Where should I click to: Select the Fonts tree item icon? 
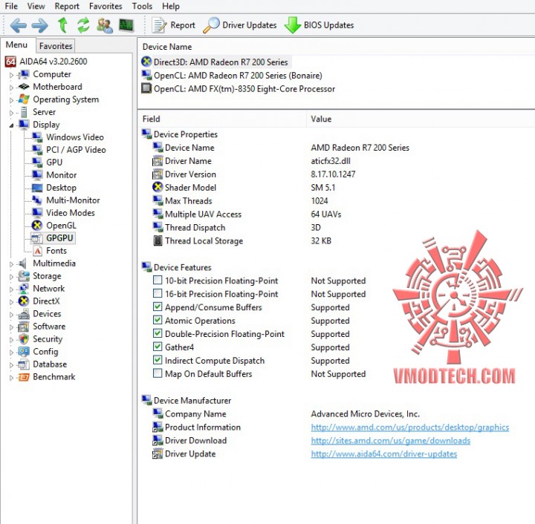click(x=38, y=251)
